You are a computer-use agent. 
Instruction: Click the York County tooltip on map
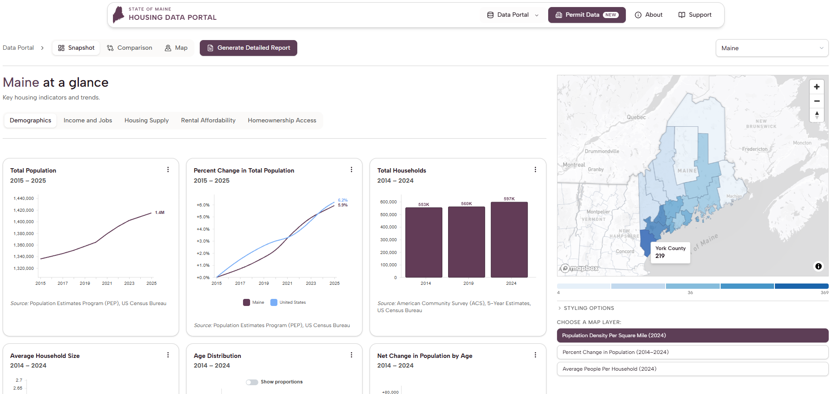coord(670,252)
